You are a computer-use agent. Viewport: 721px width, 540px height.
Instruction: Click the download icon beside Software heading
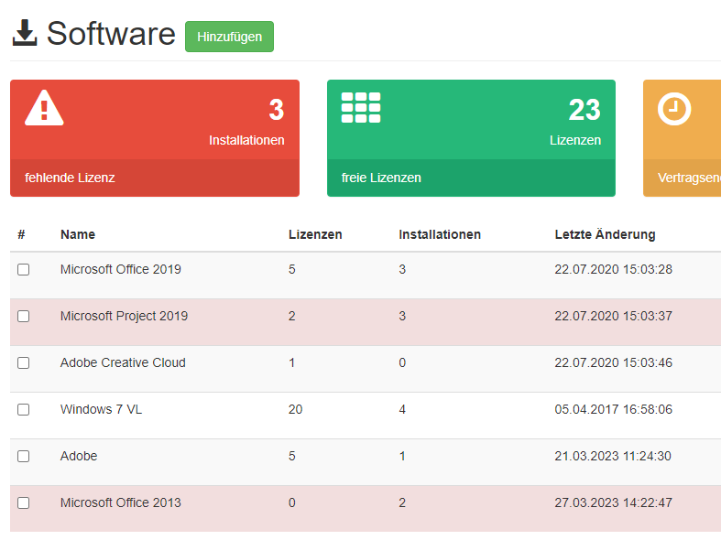(25, 34)
